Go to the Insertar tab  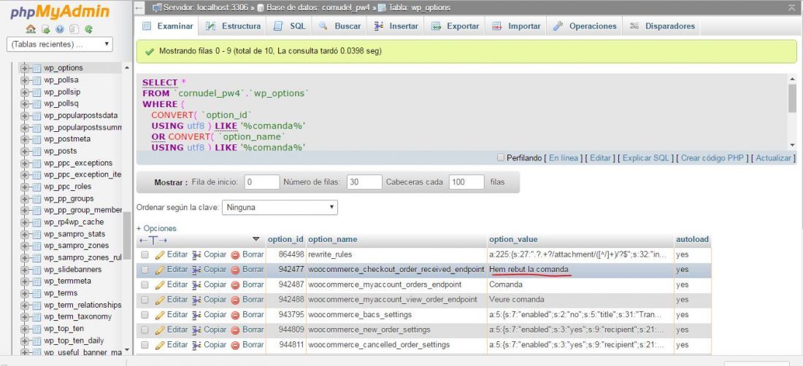(x=396, y=26)
